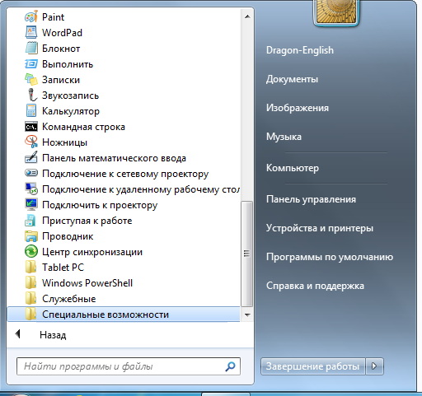Click the Приступая к работе icon
The height and width of the screenshot is (396, 422).
pyautogui.click(x=30, y=220)
